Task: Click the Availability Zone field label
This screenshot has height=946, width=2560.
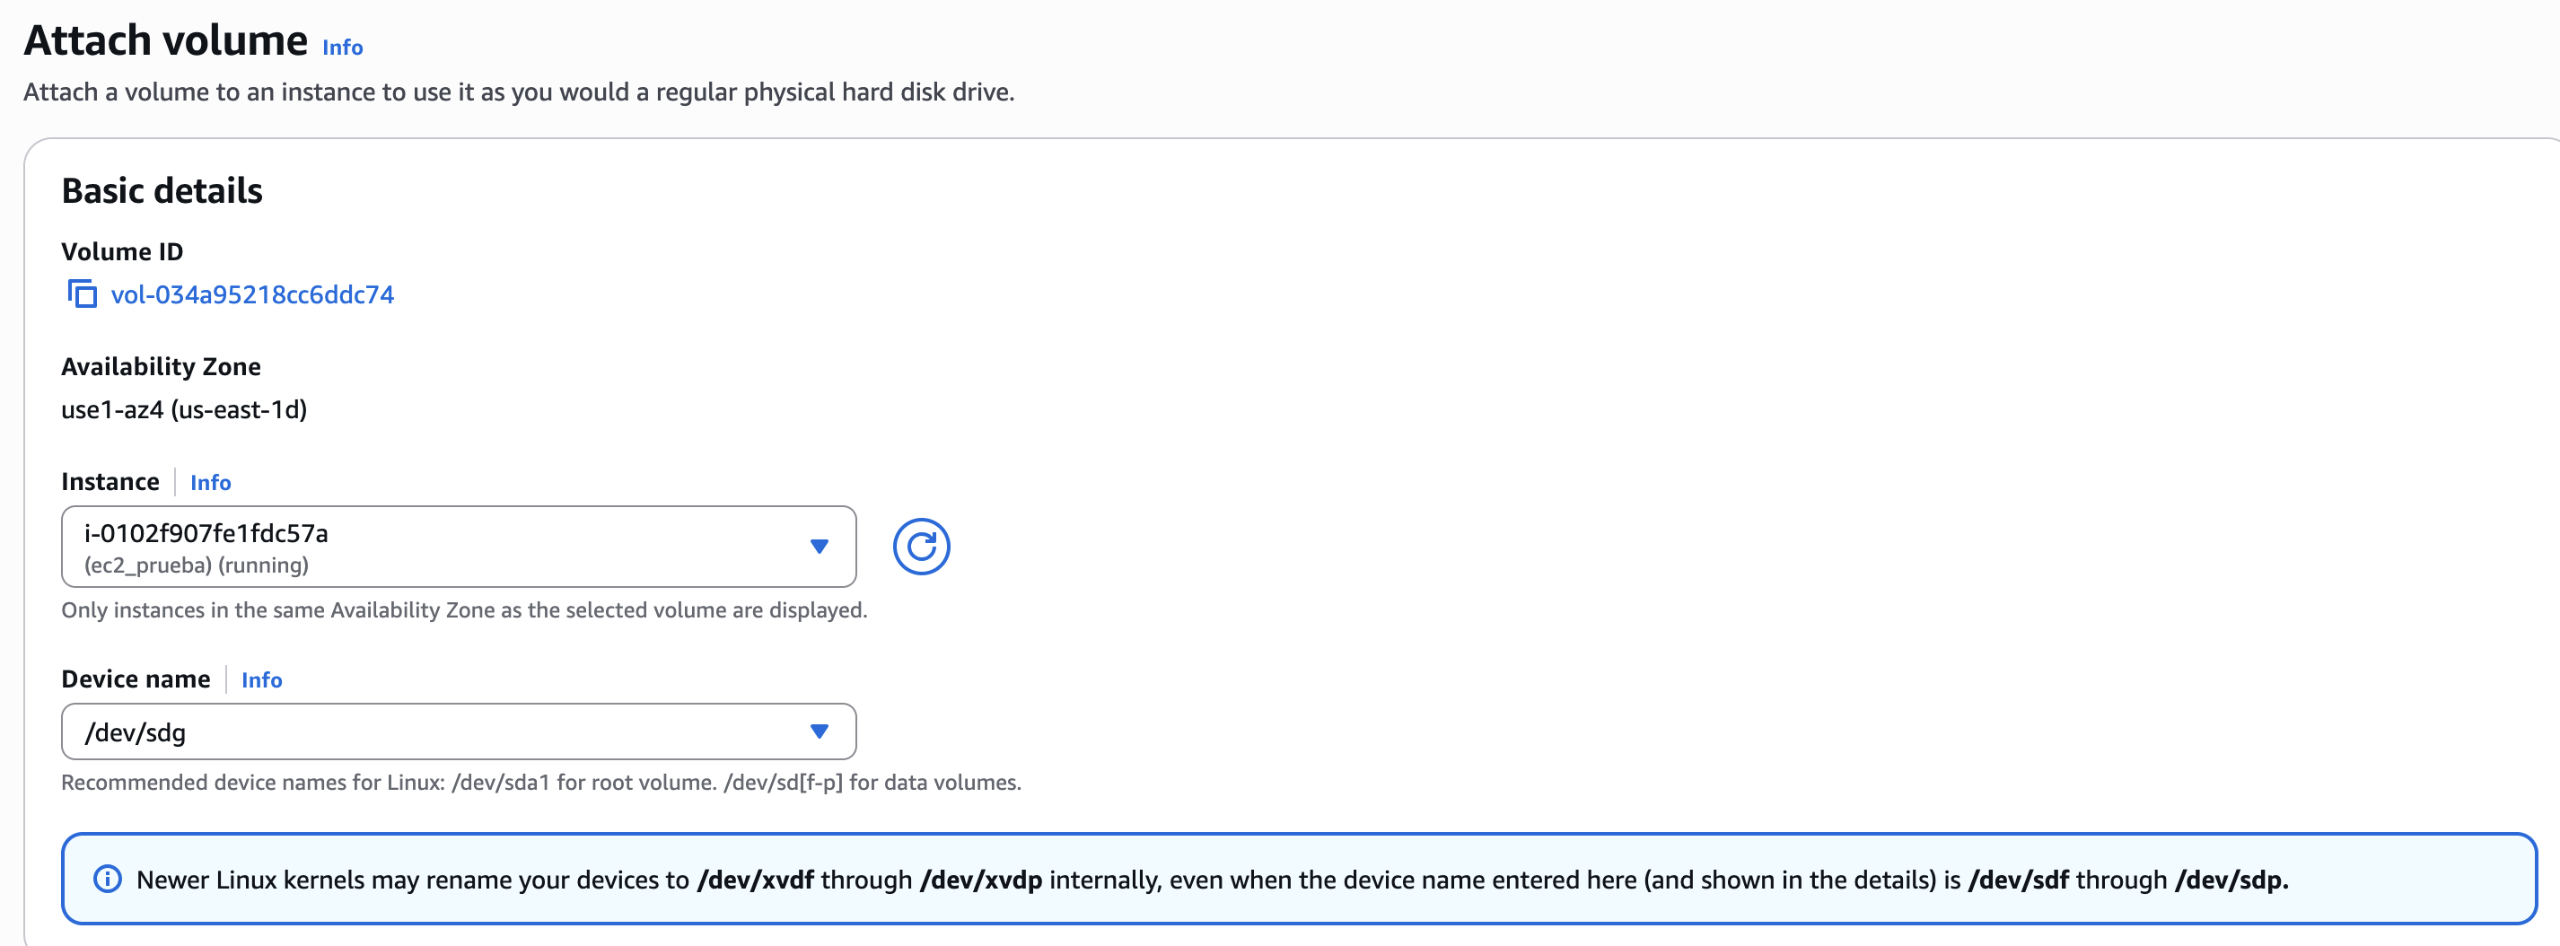Action: 161,367
